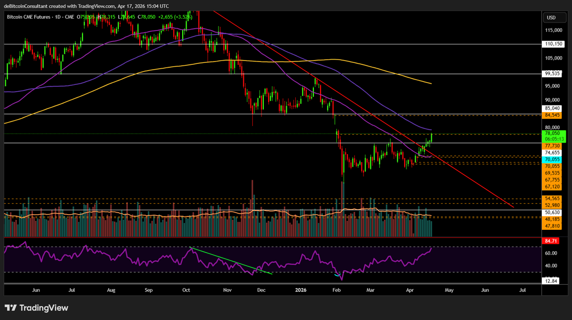Click the 90,000 price axis label

(552, 100)
